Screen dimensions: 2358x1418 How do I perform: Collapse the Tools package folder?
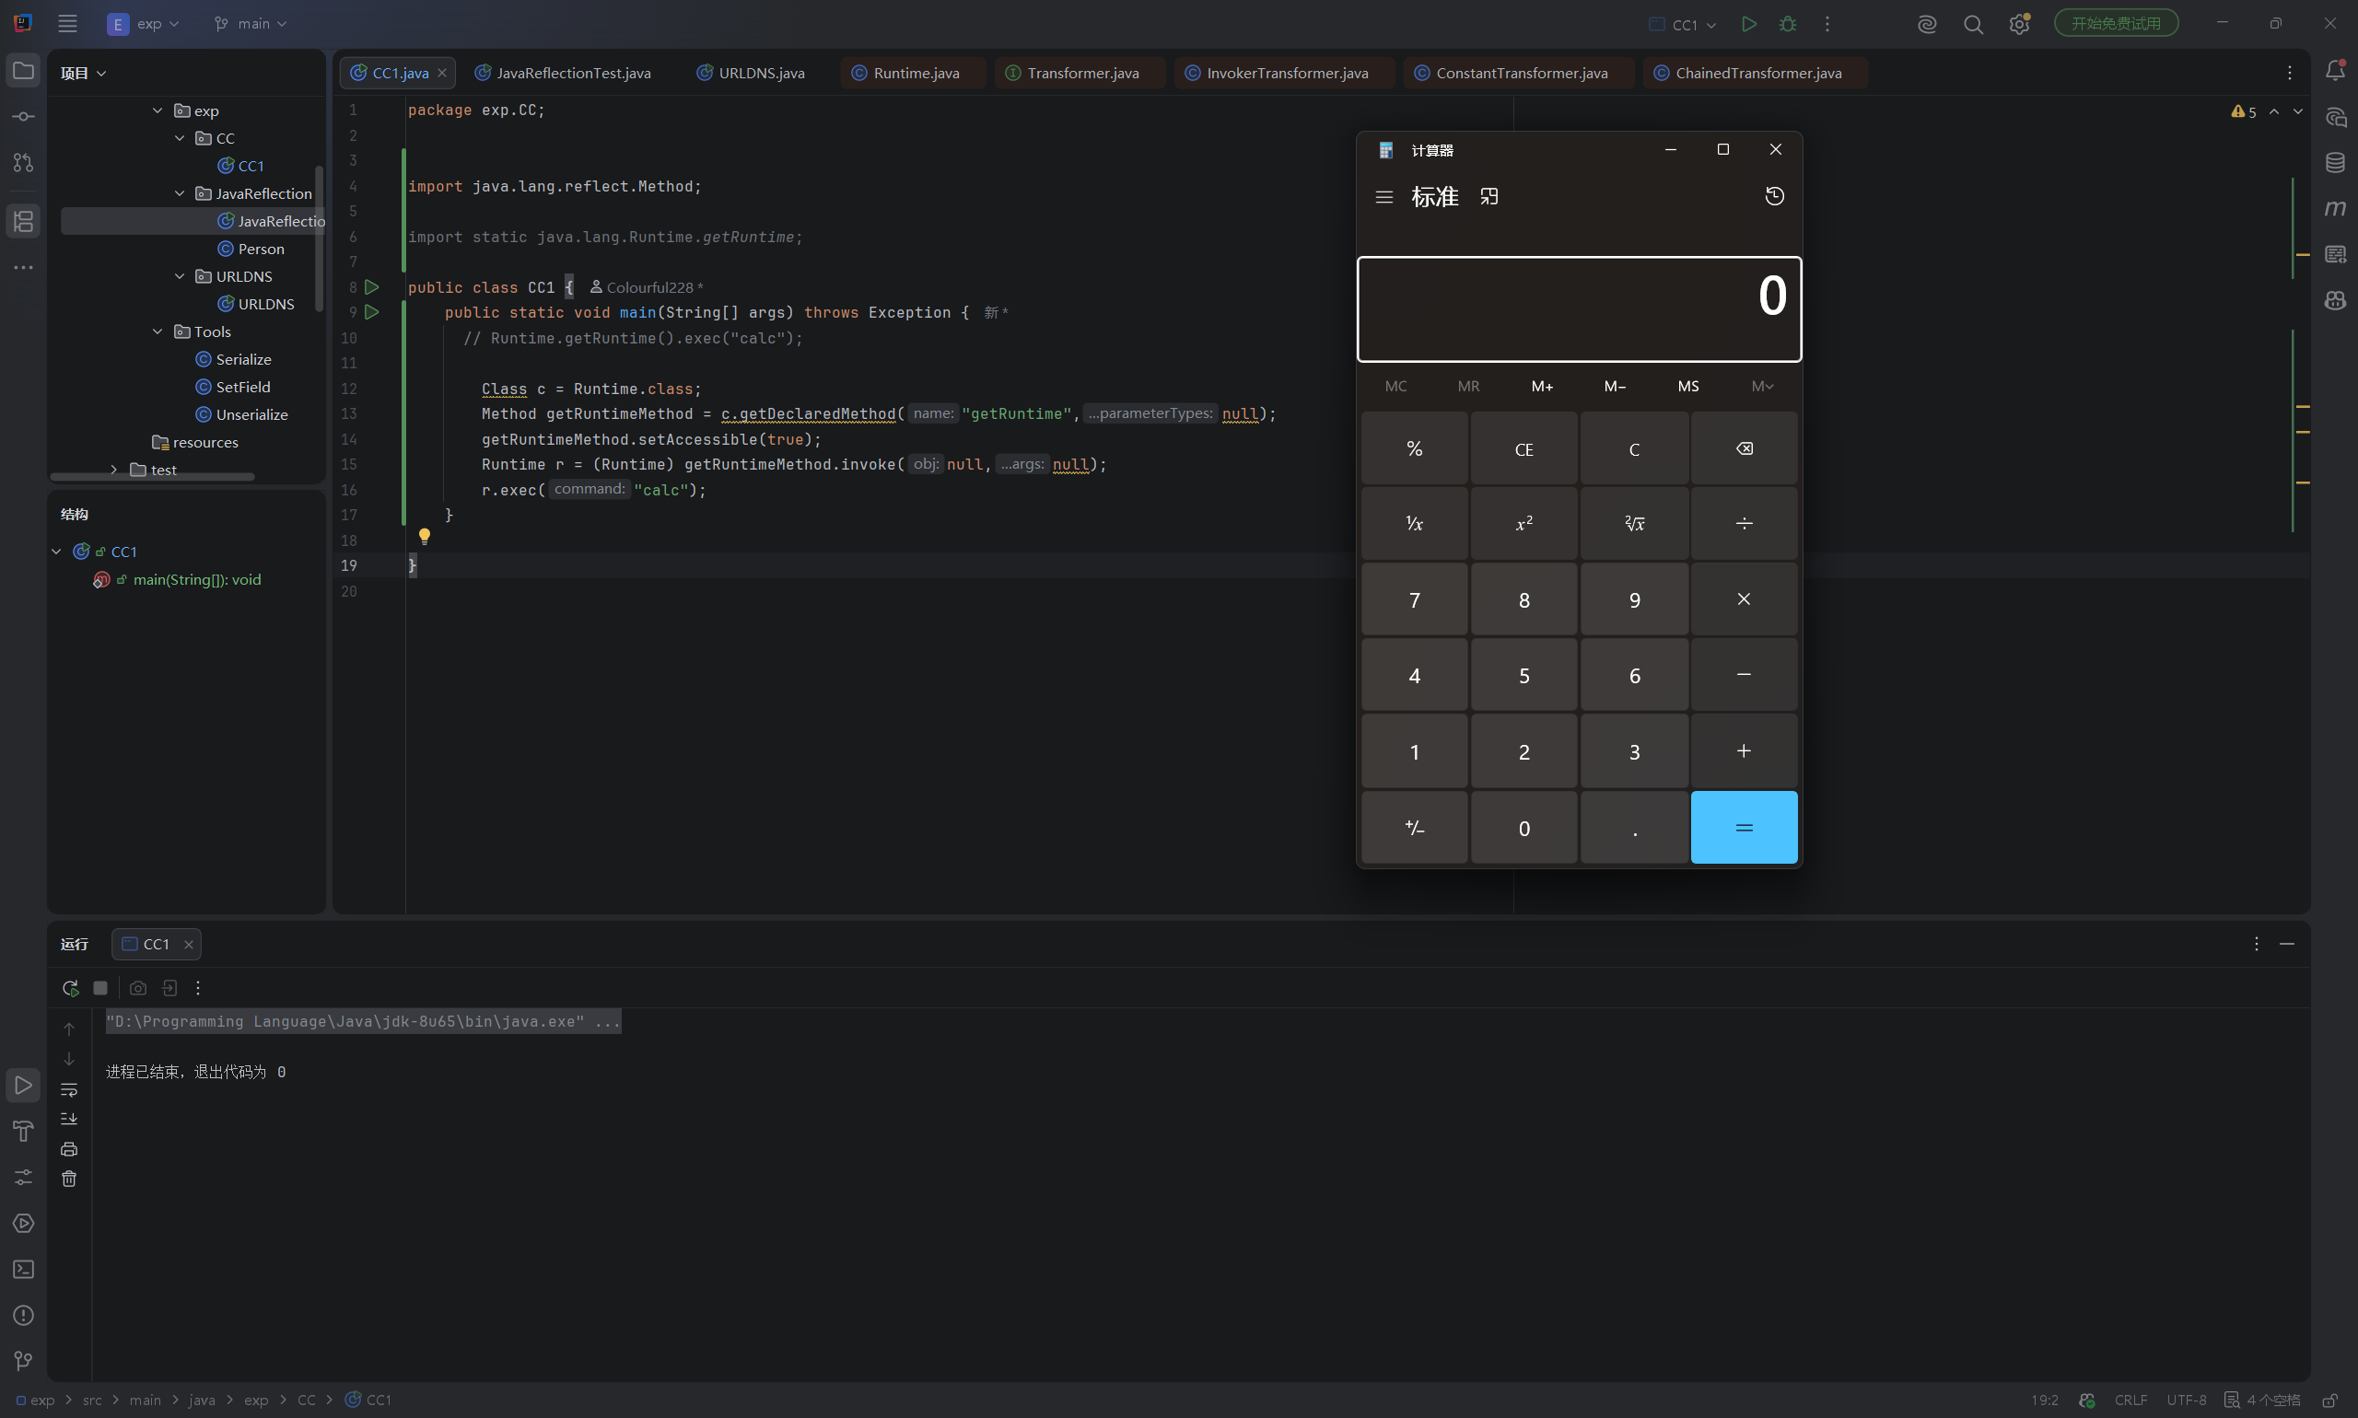click(x=158, y=331)
